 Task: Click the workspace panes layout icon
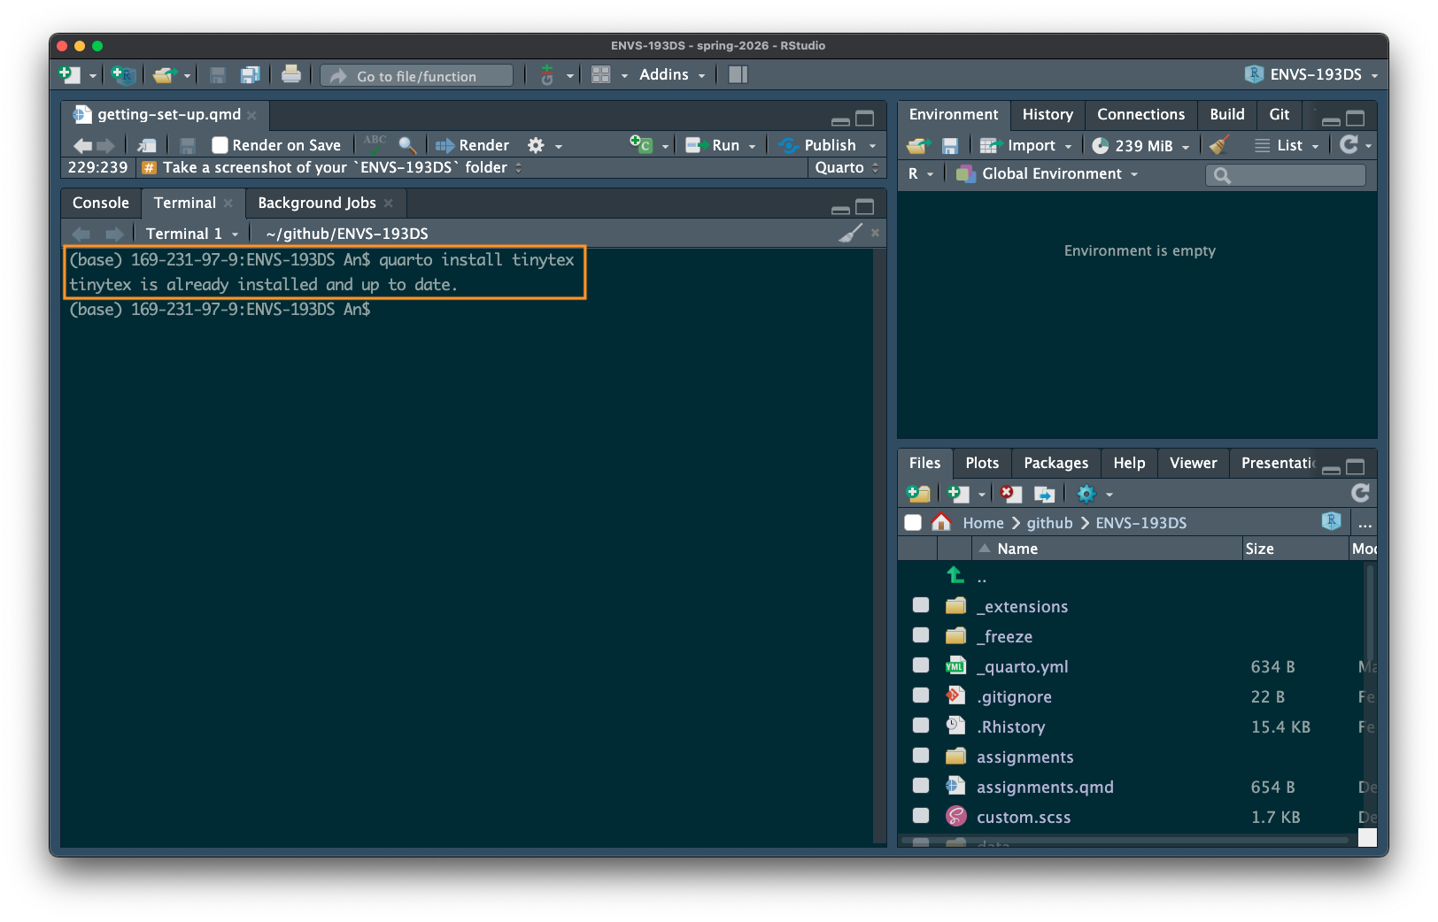point(601,75)
